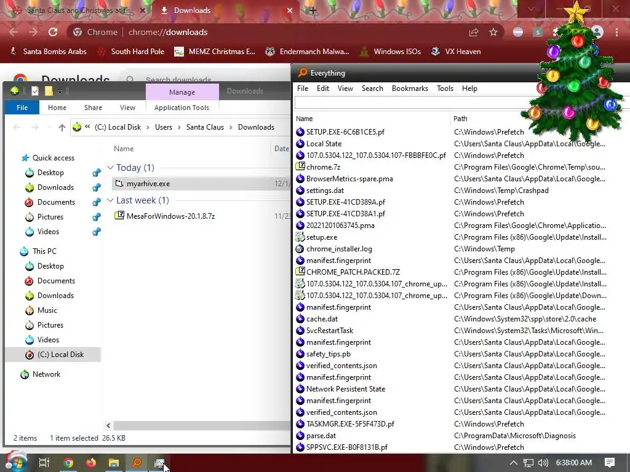Open Task View on the taskbar

tap(44, 463)
